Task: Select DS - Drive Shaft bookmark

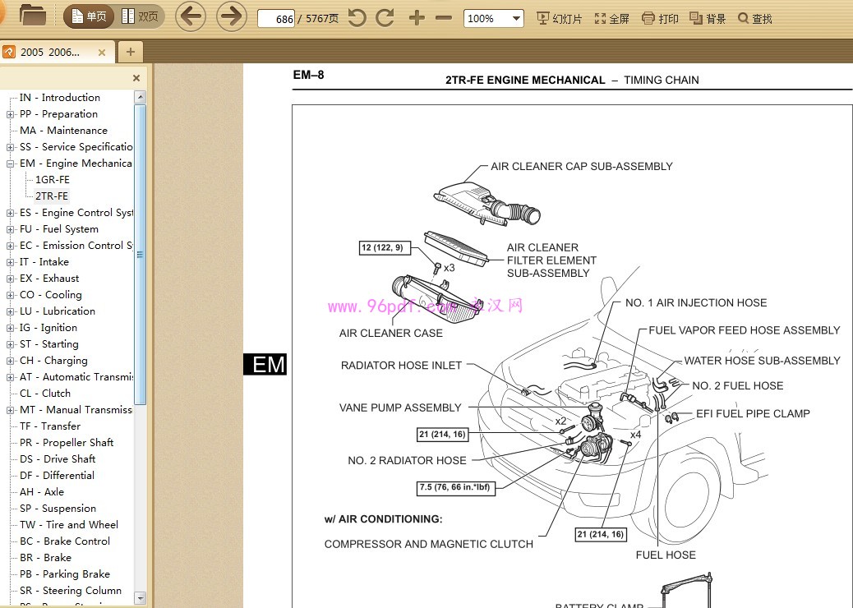Action: click(58, 459)
